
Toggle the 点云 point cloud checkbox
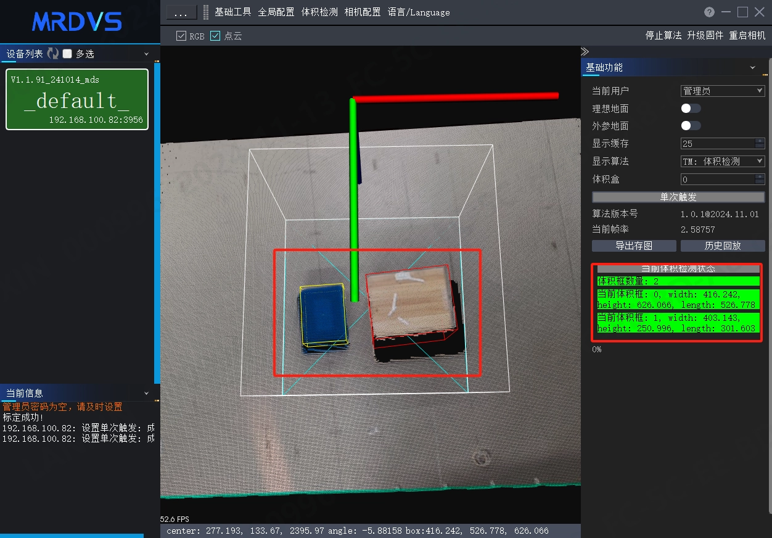[215, 36]
